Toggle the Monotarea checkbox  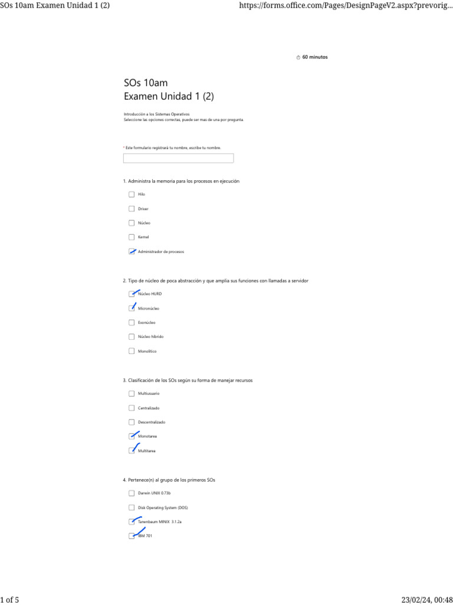click(132, 437)
